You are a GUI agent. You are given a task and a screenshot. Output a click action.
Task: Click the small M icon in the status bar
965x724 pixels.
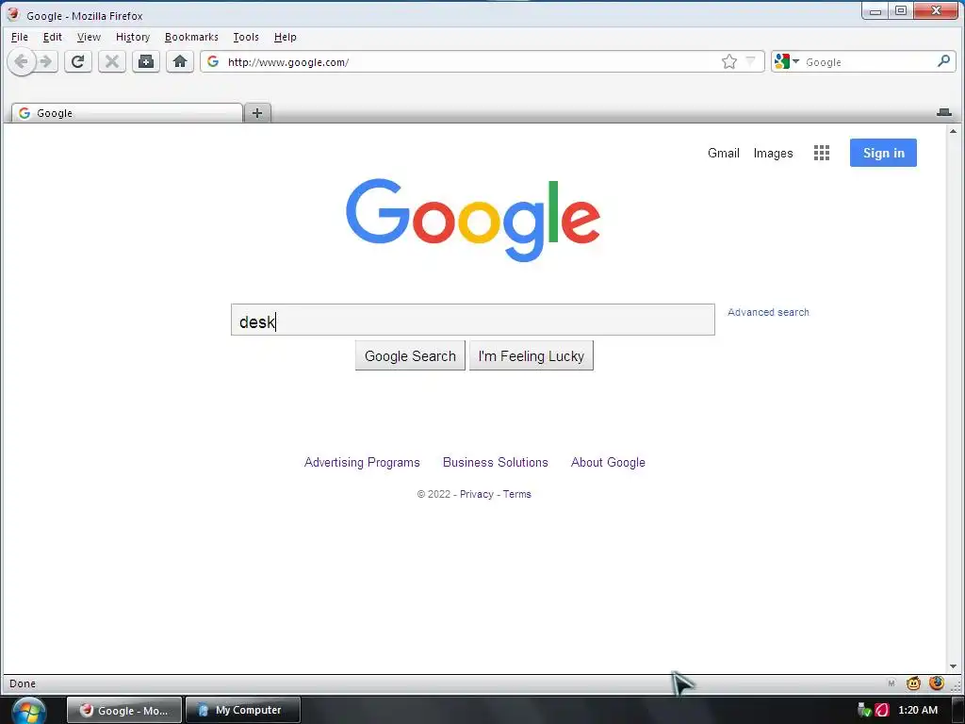coord(891,683)
